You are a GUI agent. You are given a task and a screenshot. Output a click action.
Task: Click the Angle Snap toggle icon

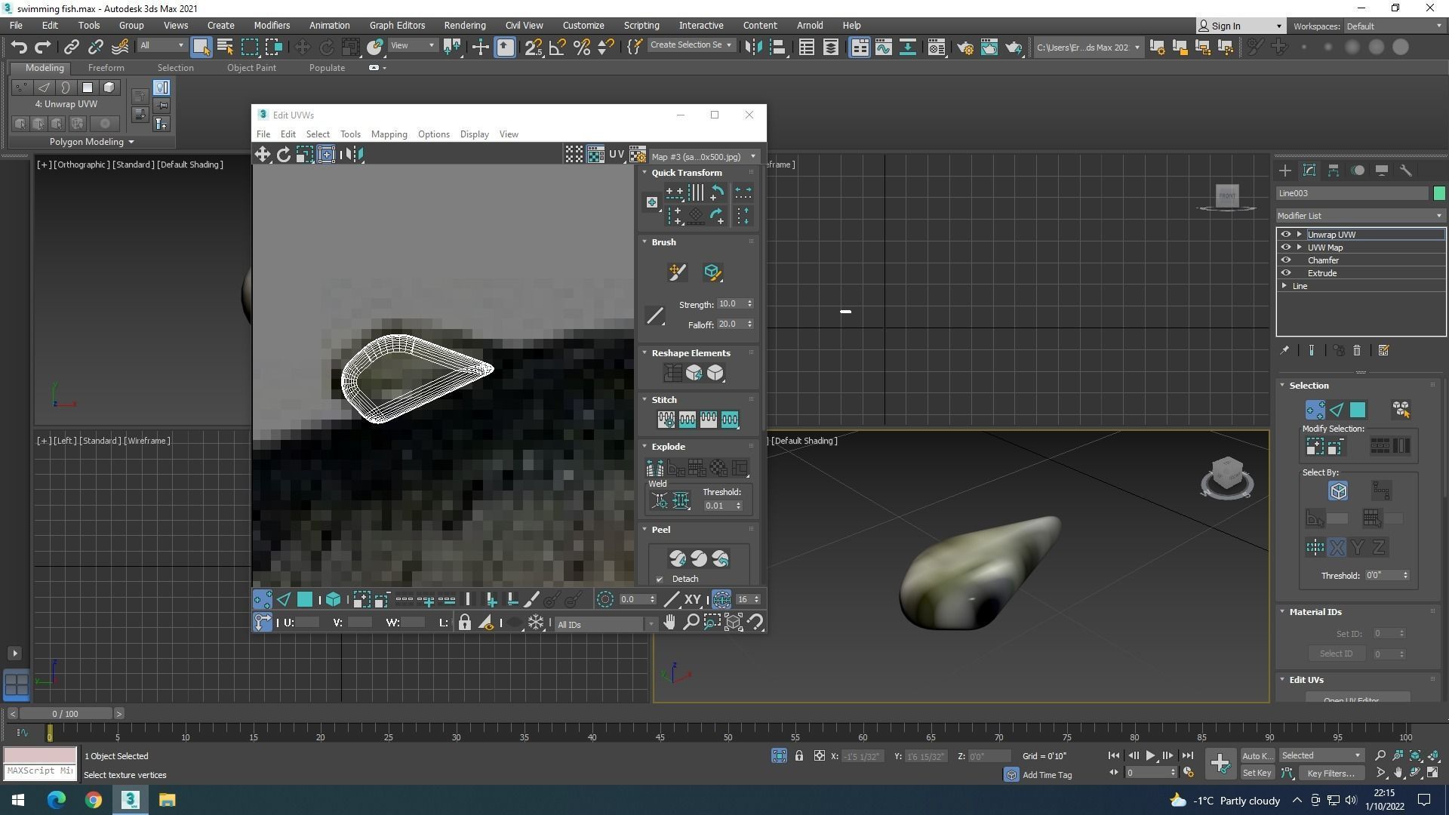pyautogui.click(x=557, y=48)
